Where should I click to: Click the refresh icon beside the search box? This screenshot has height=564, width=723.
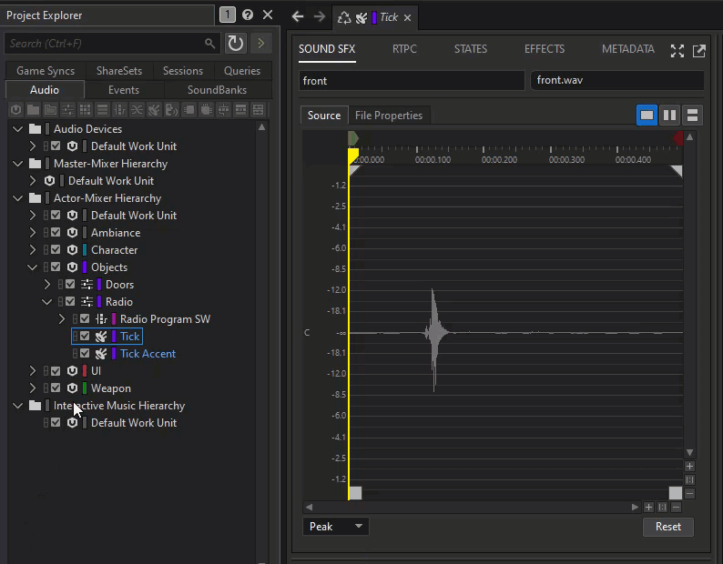(236, 43)
